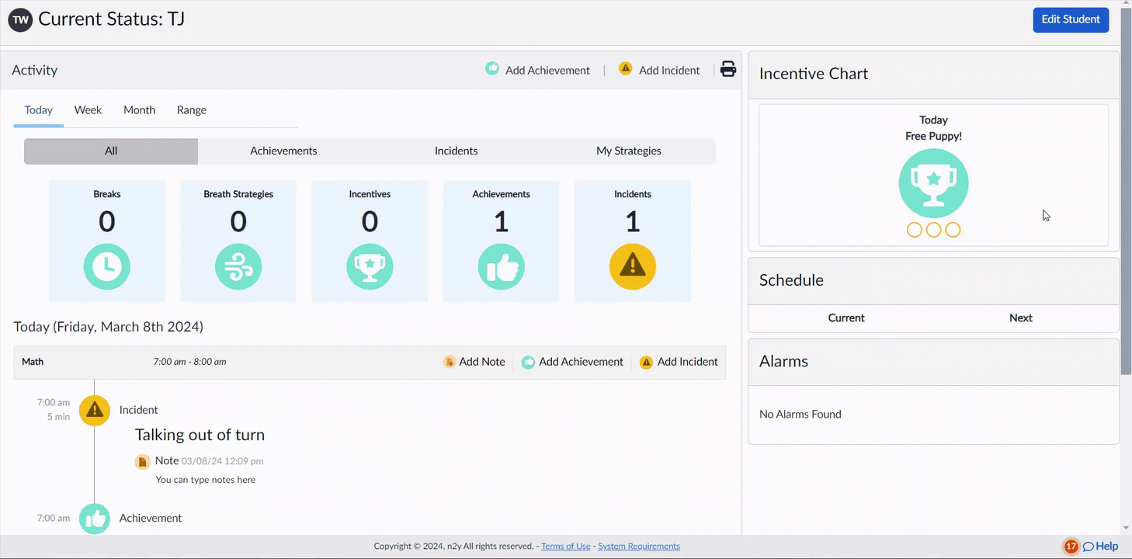Click the '7:00 am - 8:00 am' time range
Image resolution: width=1132 pixels, height=559 pixels.
pyautogui.click(x=190, y=362)
